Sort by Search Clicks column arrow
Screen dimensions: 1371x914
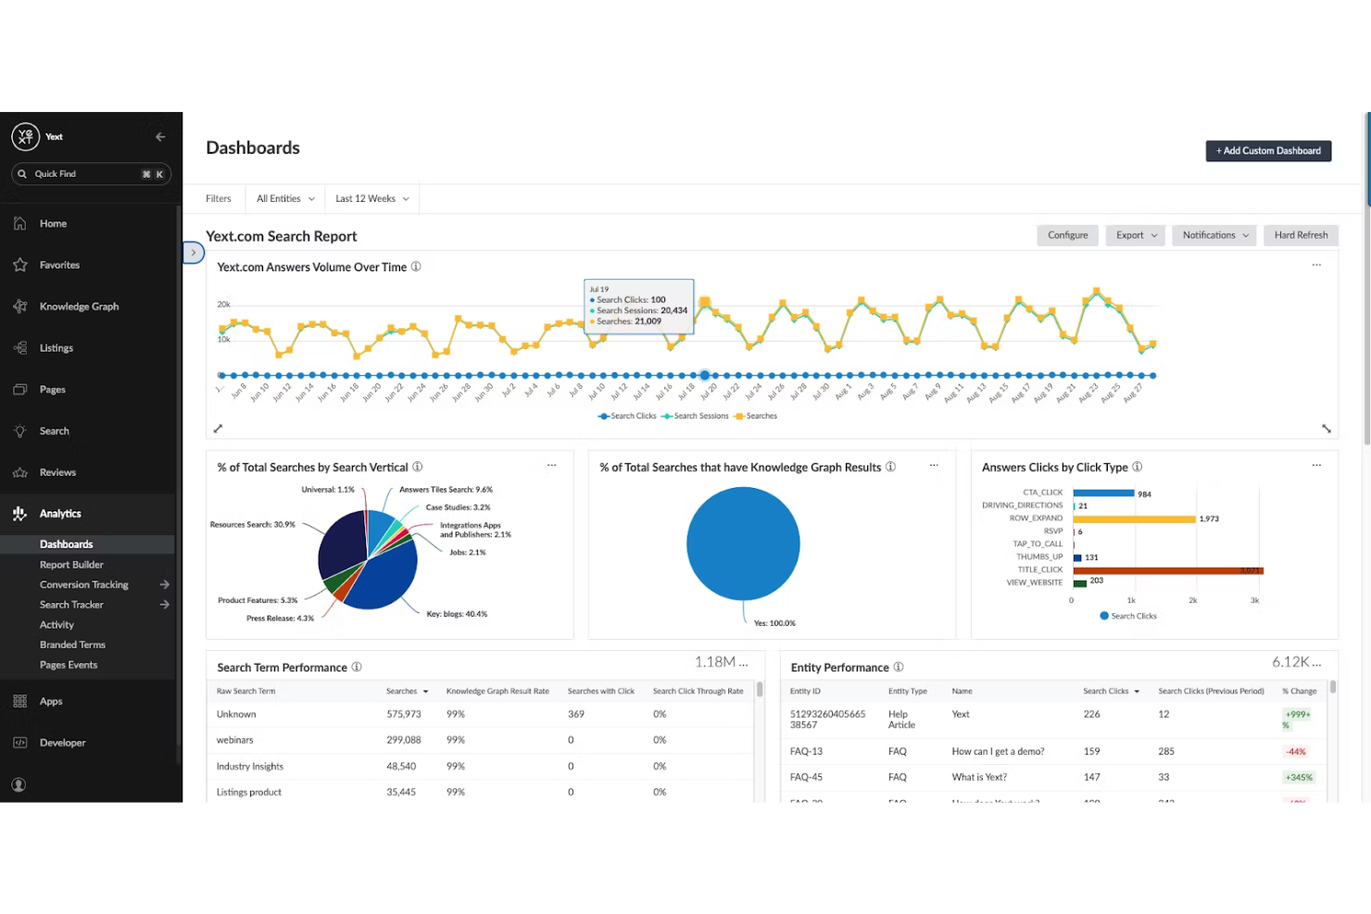[x=1137, y=692]
